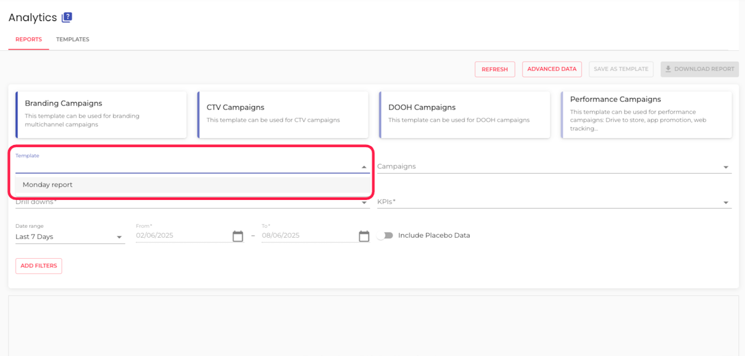Screen dimensions: 745x356
Task: Pick the CTV Campaigns template card
Action: [283, 114]
